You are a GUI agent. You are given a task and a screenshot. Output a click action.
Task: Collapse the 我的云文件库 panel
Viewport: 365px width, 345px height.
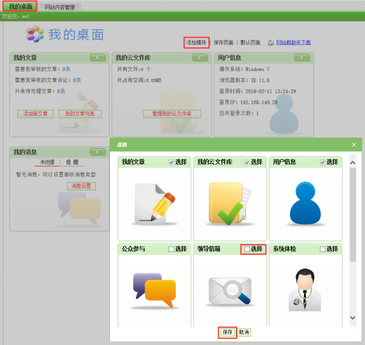200,58
